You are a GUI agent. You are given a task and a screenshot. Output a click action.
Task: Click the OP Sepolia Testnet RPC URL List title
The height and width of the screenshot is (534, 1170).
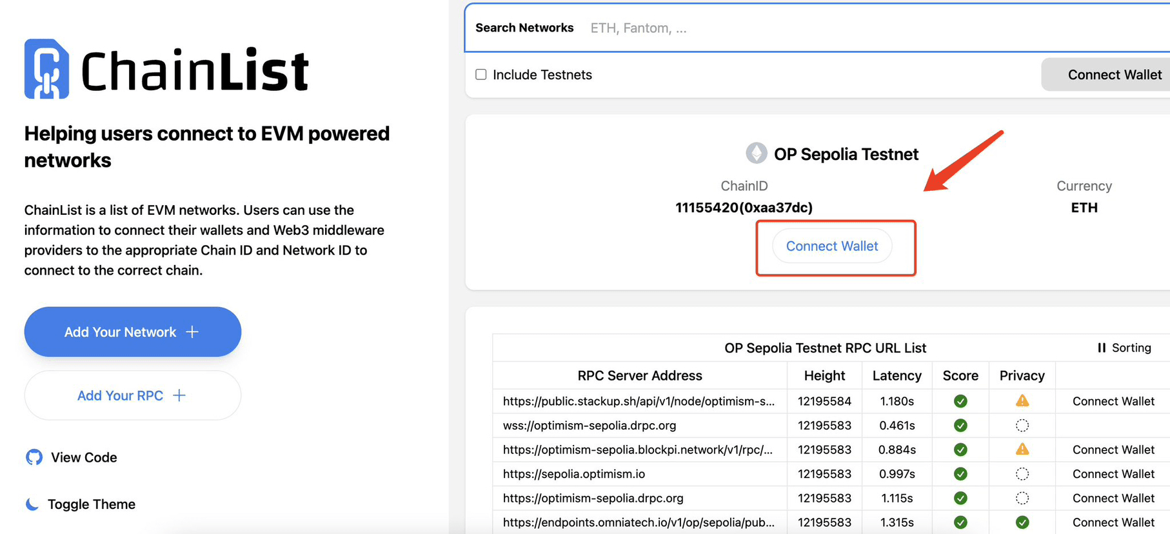tap(825, 348)
